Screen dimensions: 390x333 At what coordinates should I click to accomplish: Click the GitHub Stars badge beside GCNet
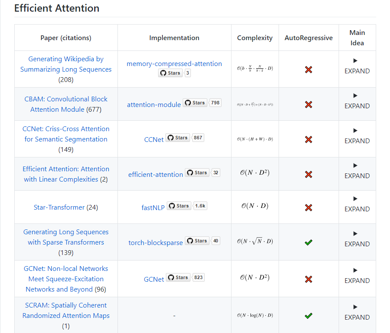point(178,277)
